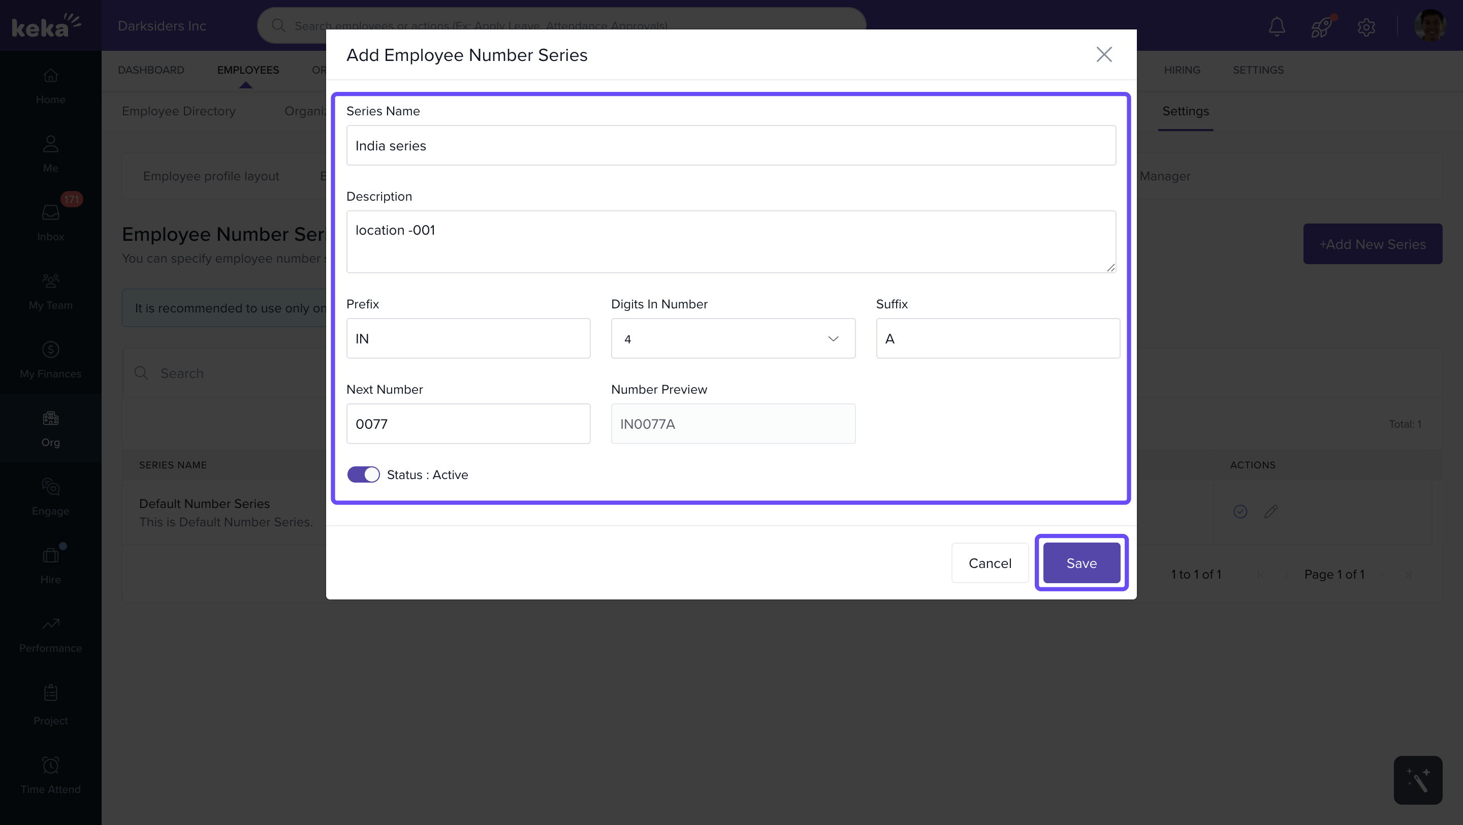Open the Engage sidebar section

tap(51, 496)
